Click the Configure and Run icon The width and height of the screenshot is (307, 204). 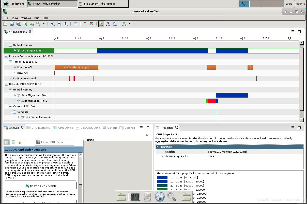tap(38, 24)
